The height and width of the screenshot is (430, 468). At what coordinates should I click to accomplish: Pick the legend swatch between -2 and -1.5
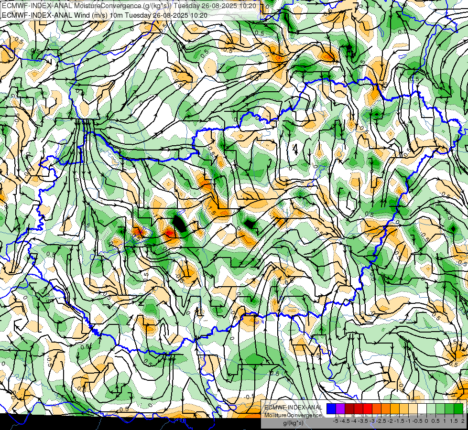[x=395, y=408]
